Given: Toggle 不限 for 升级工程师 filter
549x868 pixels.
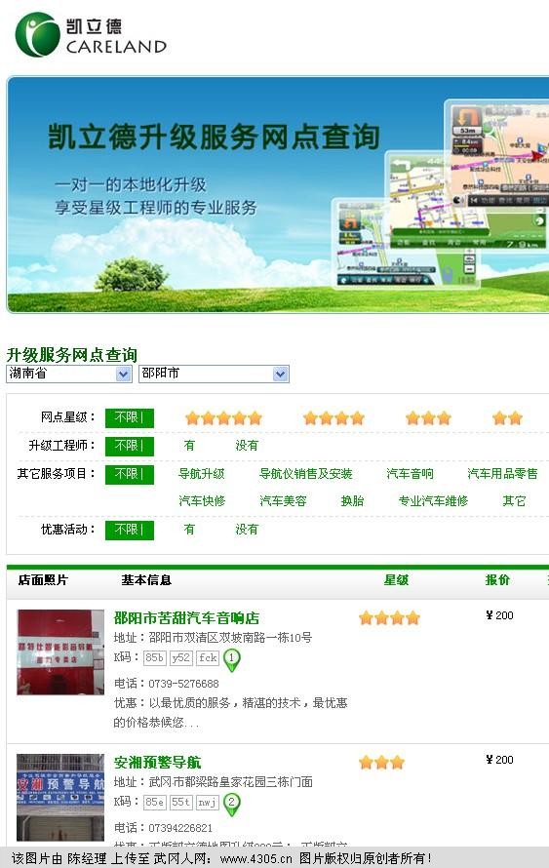Looking at the screenshot, I should point(130,446).
